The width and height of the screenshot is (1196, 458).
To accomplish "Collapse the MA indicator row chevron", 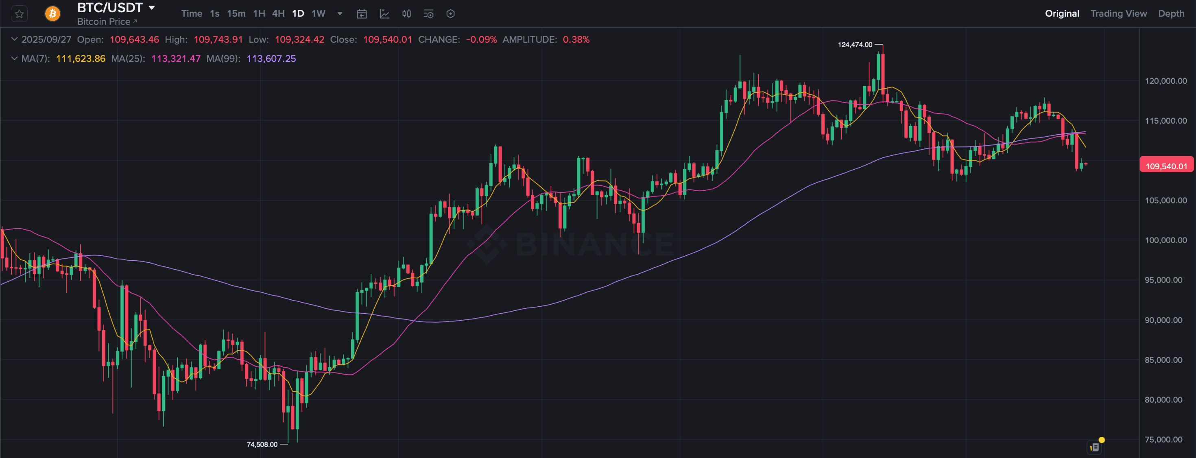I will 14,59.
